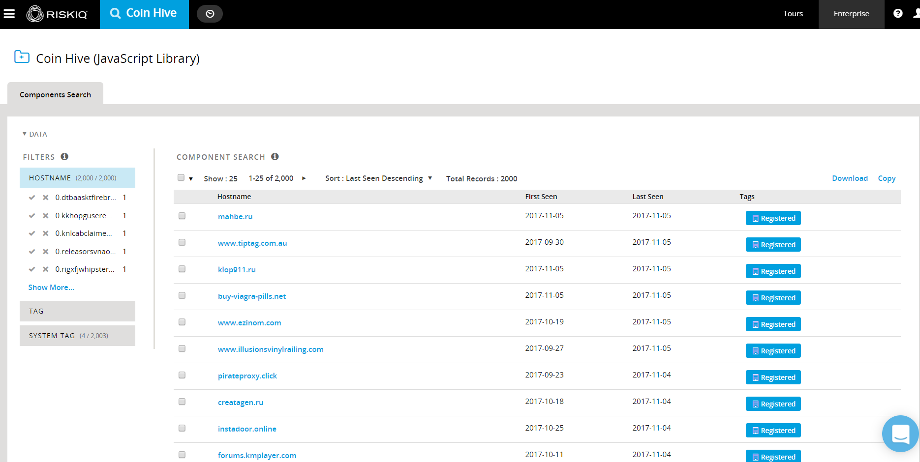Copy the component search results
The image size is (920, 462).
click(887, 178)
